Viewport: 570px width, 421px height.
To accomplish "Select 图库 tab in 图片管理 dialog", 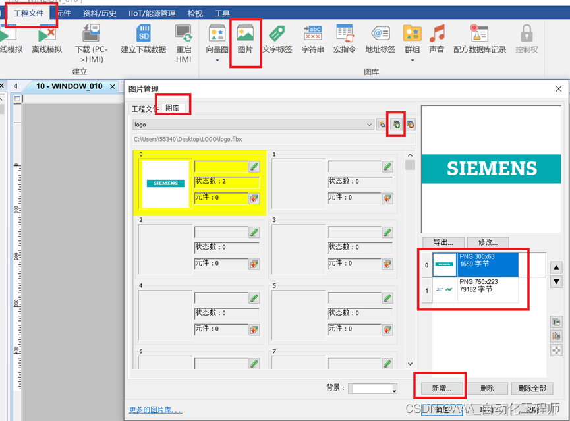I will [172, 108].
